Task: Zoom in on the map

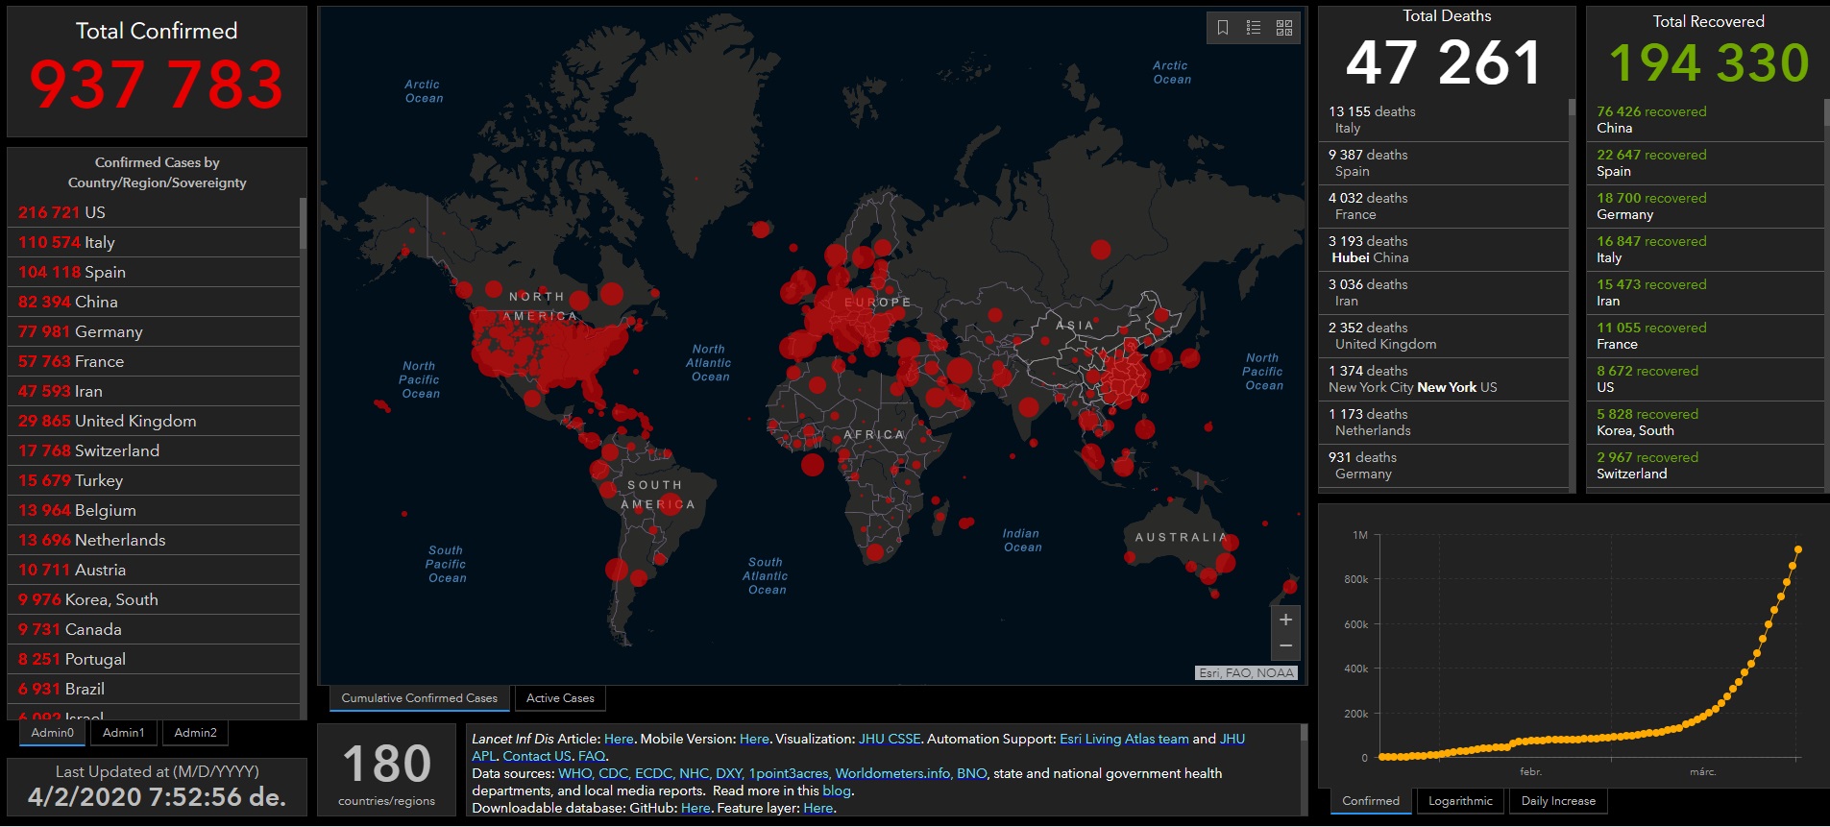Action: point(1285,620)
